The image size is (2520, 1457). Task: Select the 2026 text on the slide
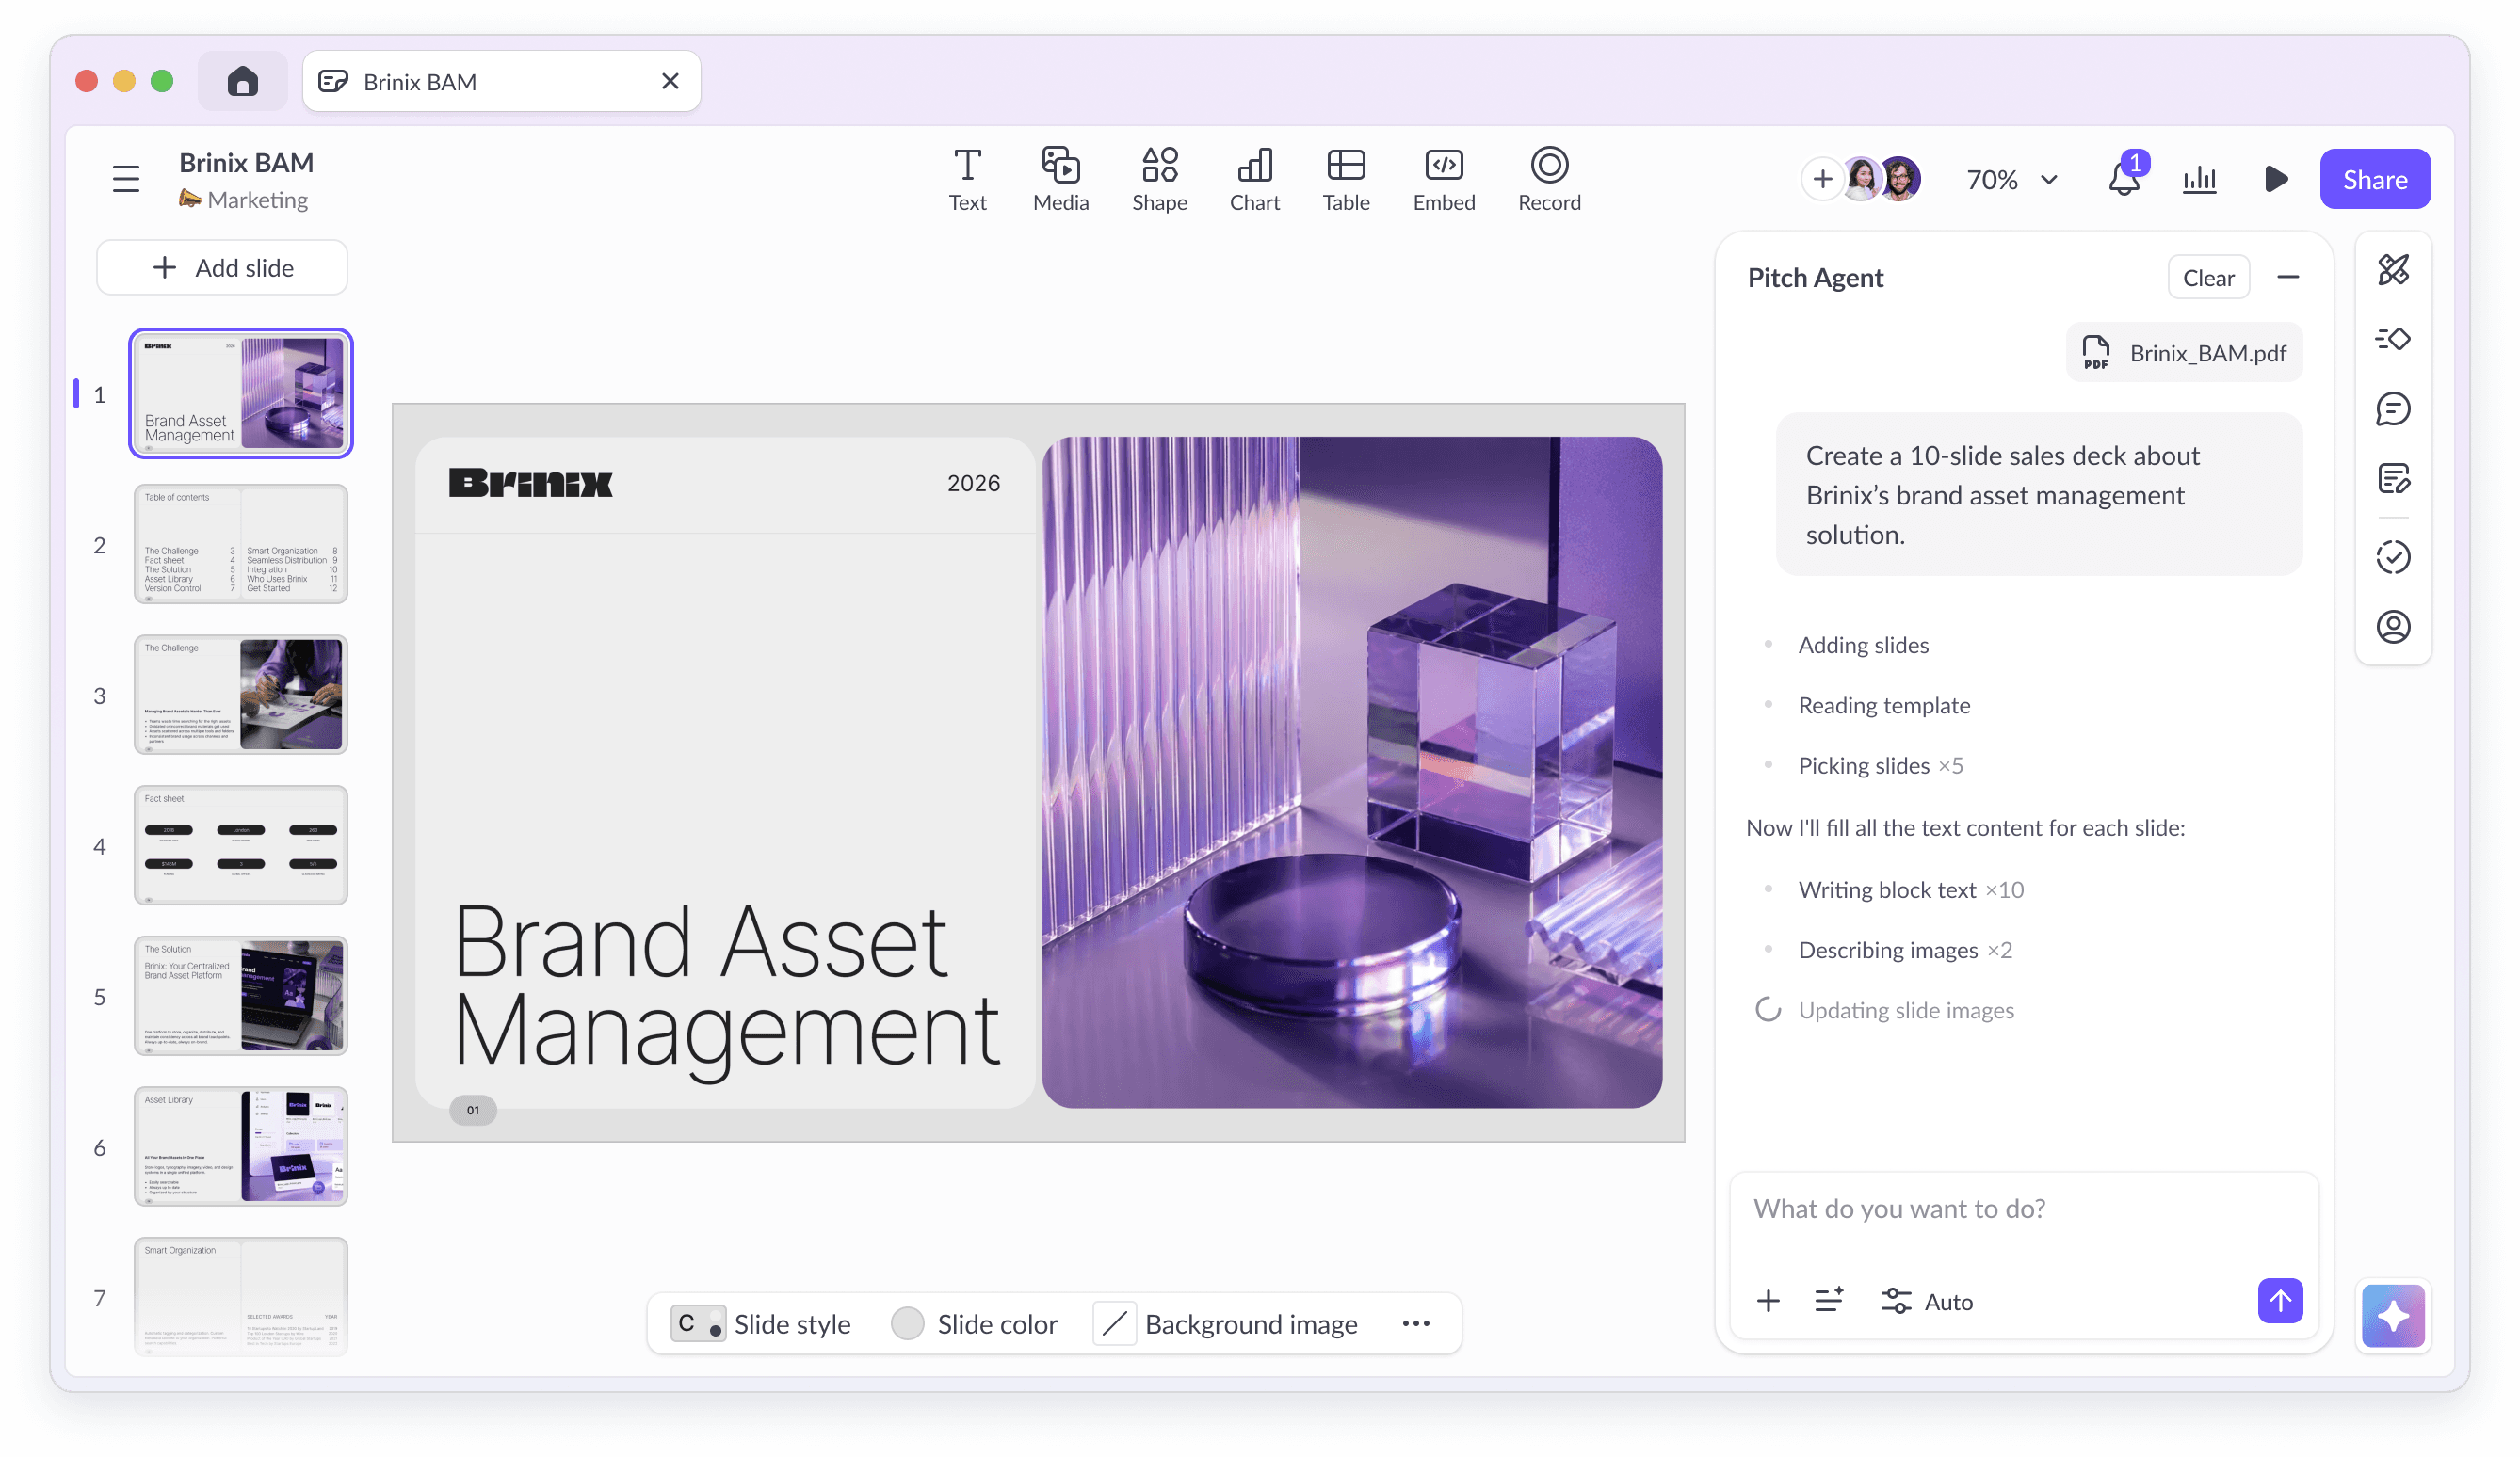pyautogui.click(x=973, y=484)
